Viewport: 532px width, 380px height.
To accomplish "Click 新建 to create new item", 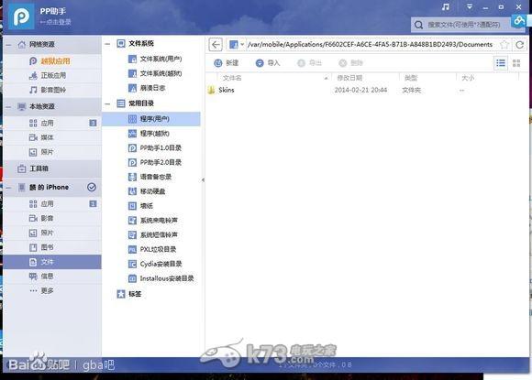I will click(x=227, y=63).
